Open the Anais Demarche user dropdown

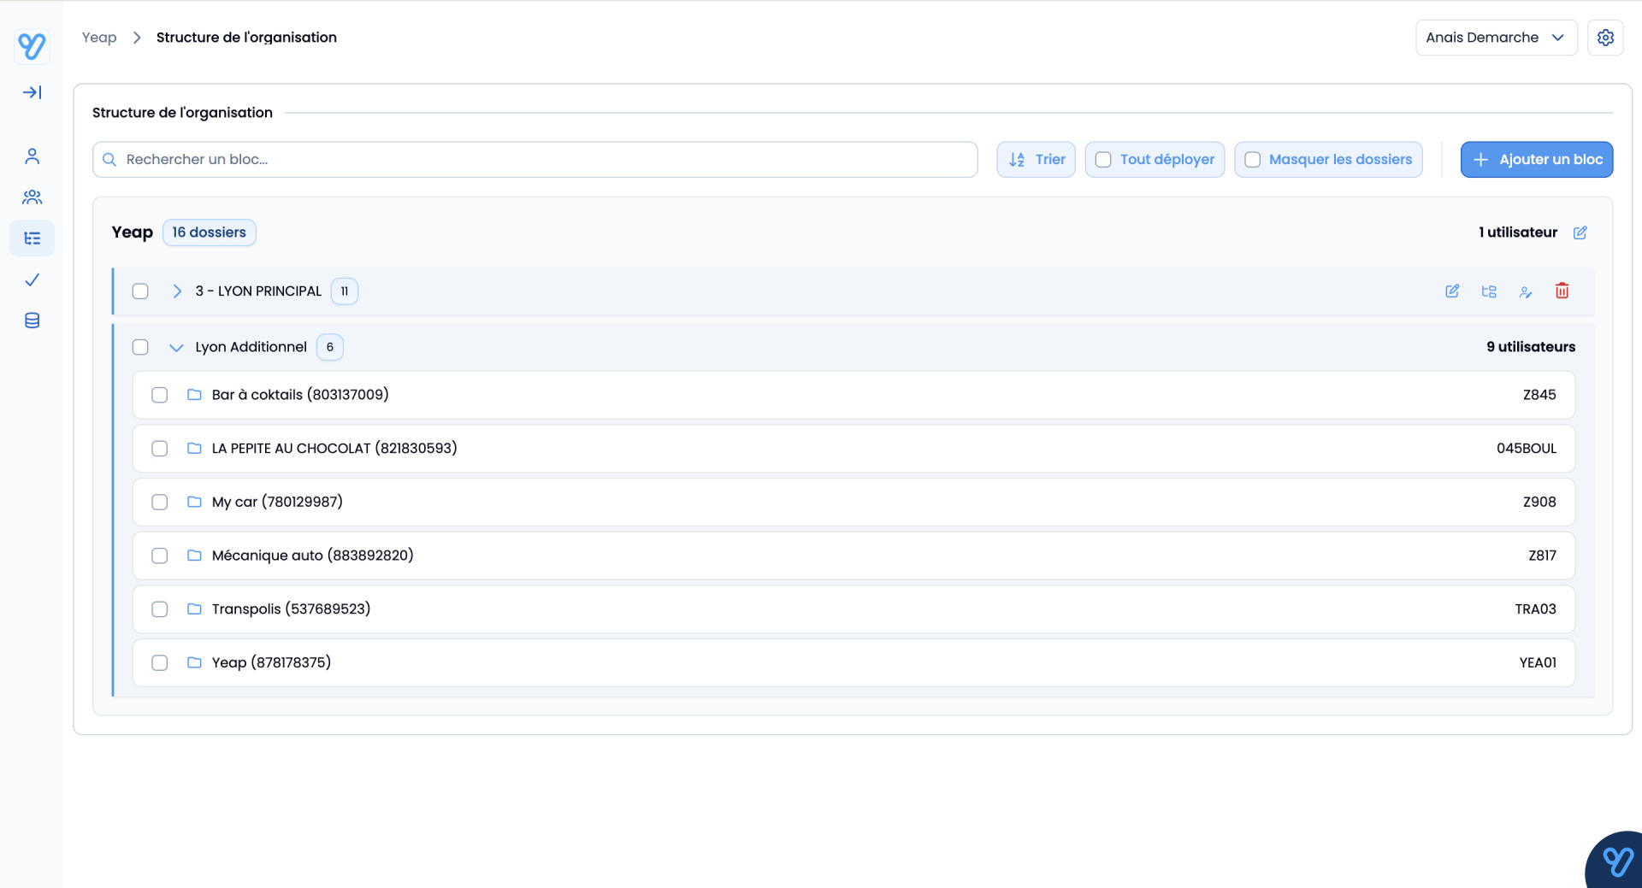click(x=1495, y=38)
